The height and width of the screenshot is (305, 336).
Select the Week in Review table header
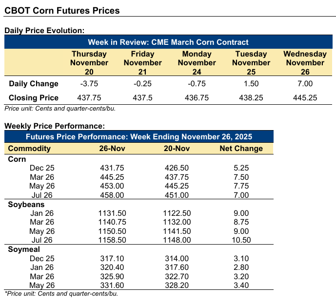click(168, 42)
